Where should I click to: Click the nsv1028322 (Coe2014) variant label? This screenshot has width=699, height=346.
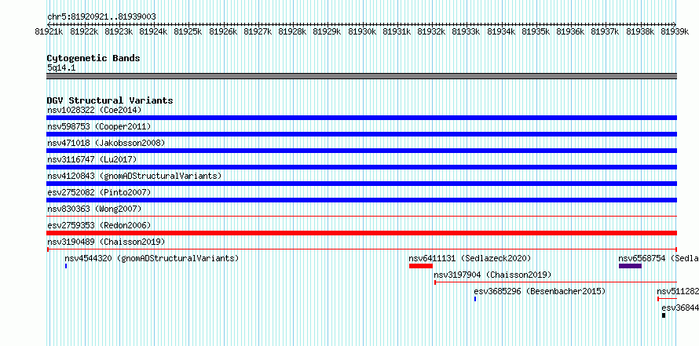tap(94, 110)
